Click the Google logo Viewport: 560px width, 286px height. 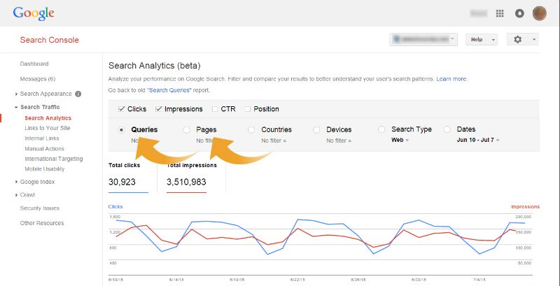coord(34,13)
